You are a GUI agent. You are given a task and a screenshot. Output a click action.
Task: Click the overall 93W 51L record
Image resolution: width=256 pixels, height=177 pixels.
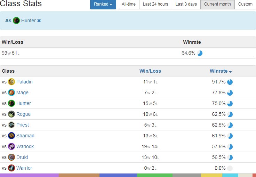[x=11, y=53]
